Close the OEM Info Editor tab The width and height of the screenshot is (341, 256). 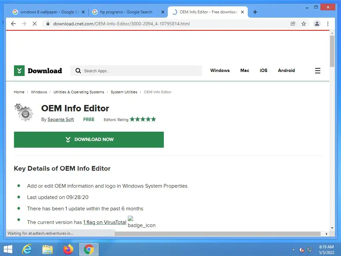click(x=242, y=12)
